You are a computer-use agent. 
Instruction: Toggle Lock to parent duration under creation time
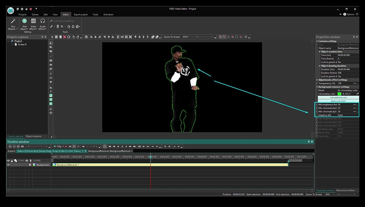pyautogui.click(x=339, y=62)
